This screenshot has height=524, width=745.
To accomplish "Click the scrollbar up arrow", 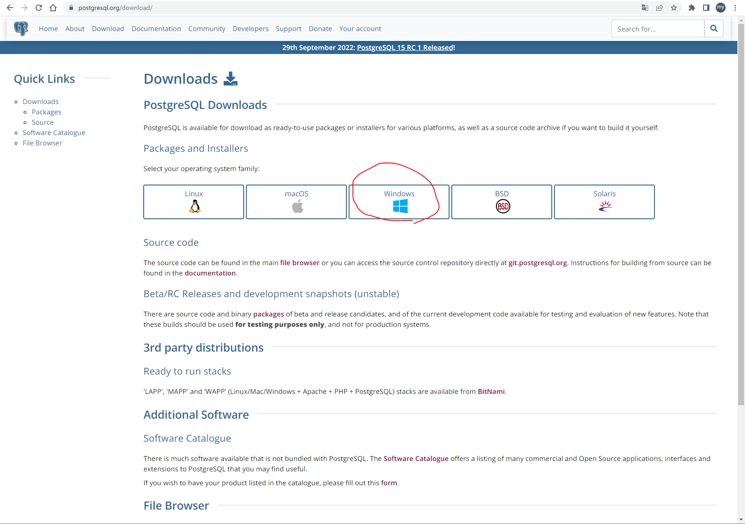I will pyautogui.click(x=741, y=20).
